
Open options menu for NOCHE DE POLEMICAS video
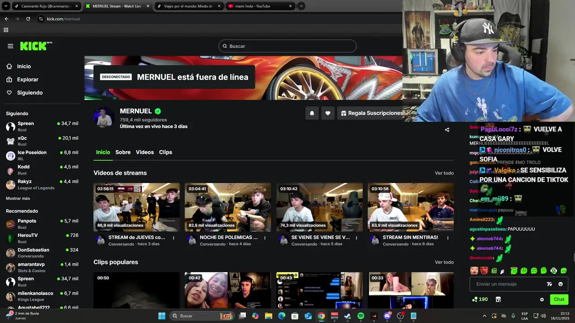(x=265, y=238)
